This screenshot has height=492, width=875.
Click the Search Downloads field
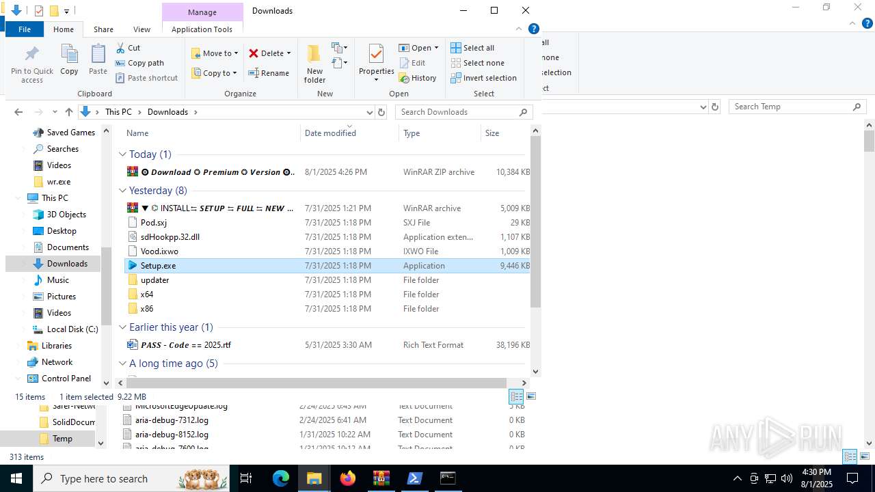pyautogui.click(x=464, y=112)
